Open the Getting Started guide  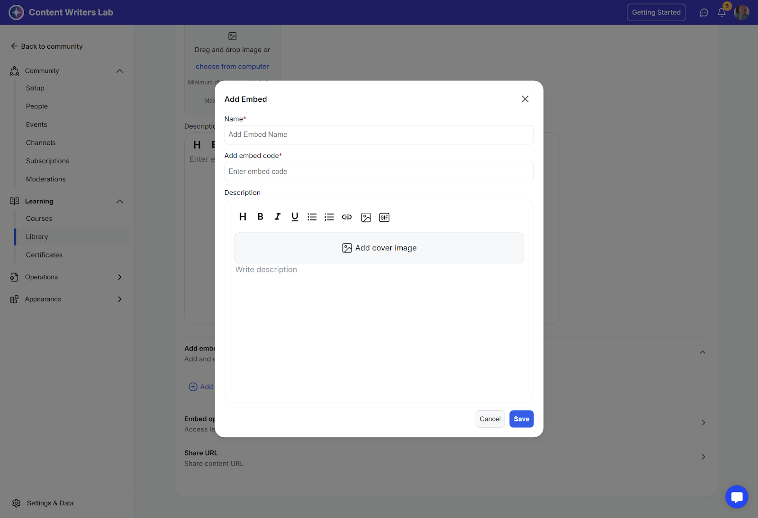tap(656, 12)
